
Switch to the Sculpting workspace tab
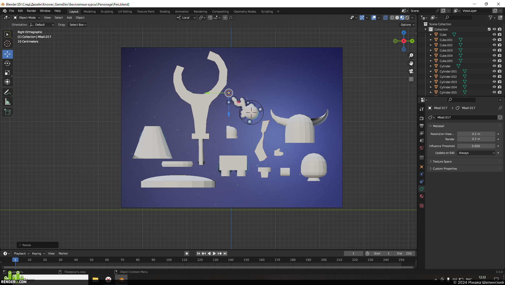click(107, 12)
